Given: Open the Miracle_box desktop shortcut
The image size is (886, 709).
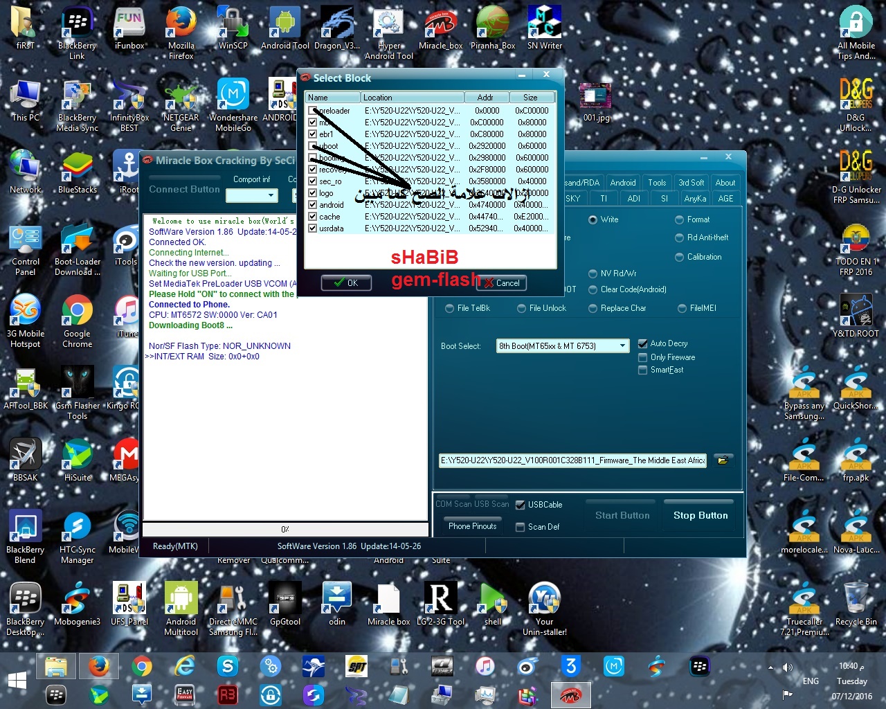Looking at the screenshot, I should point(440,28).
